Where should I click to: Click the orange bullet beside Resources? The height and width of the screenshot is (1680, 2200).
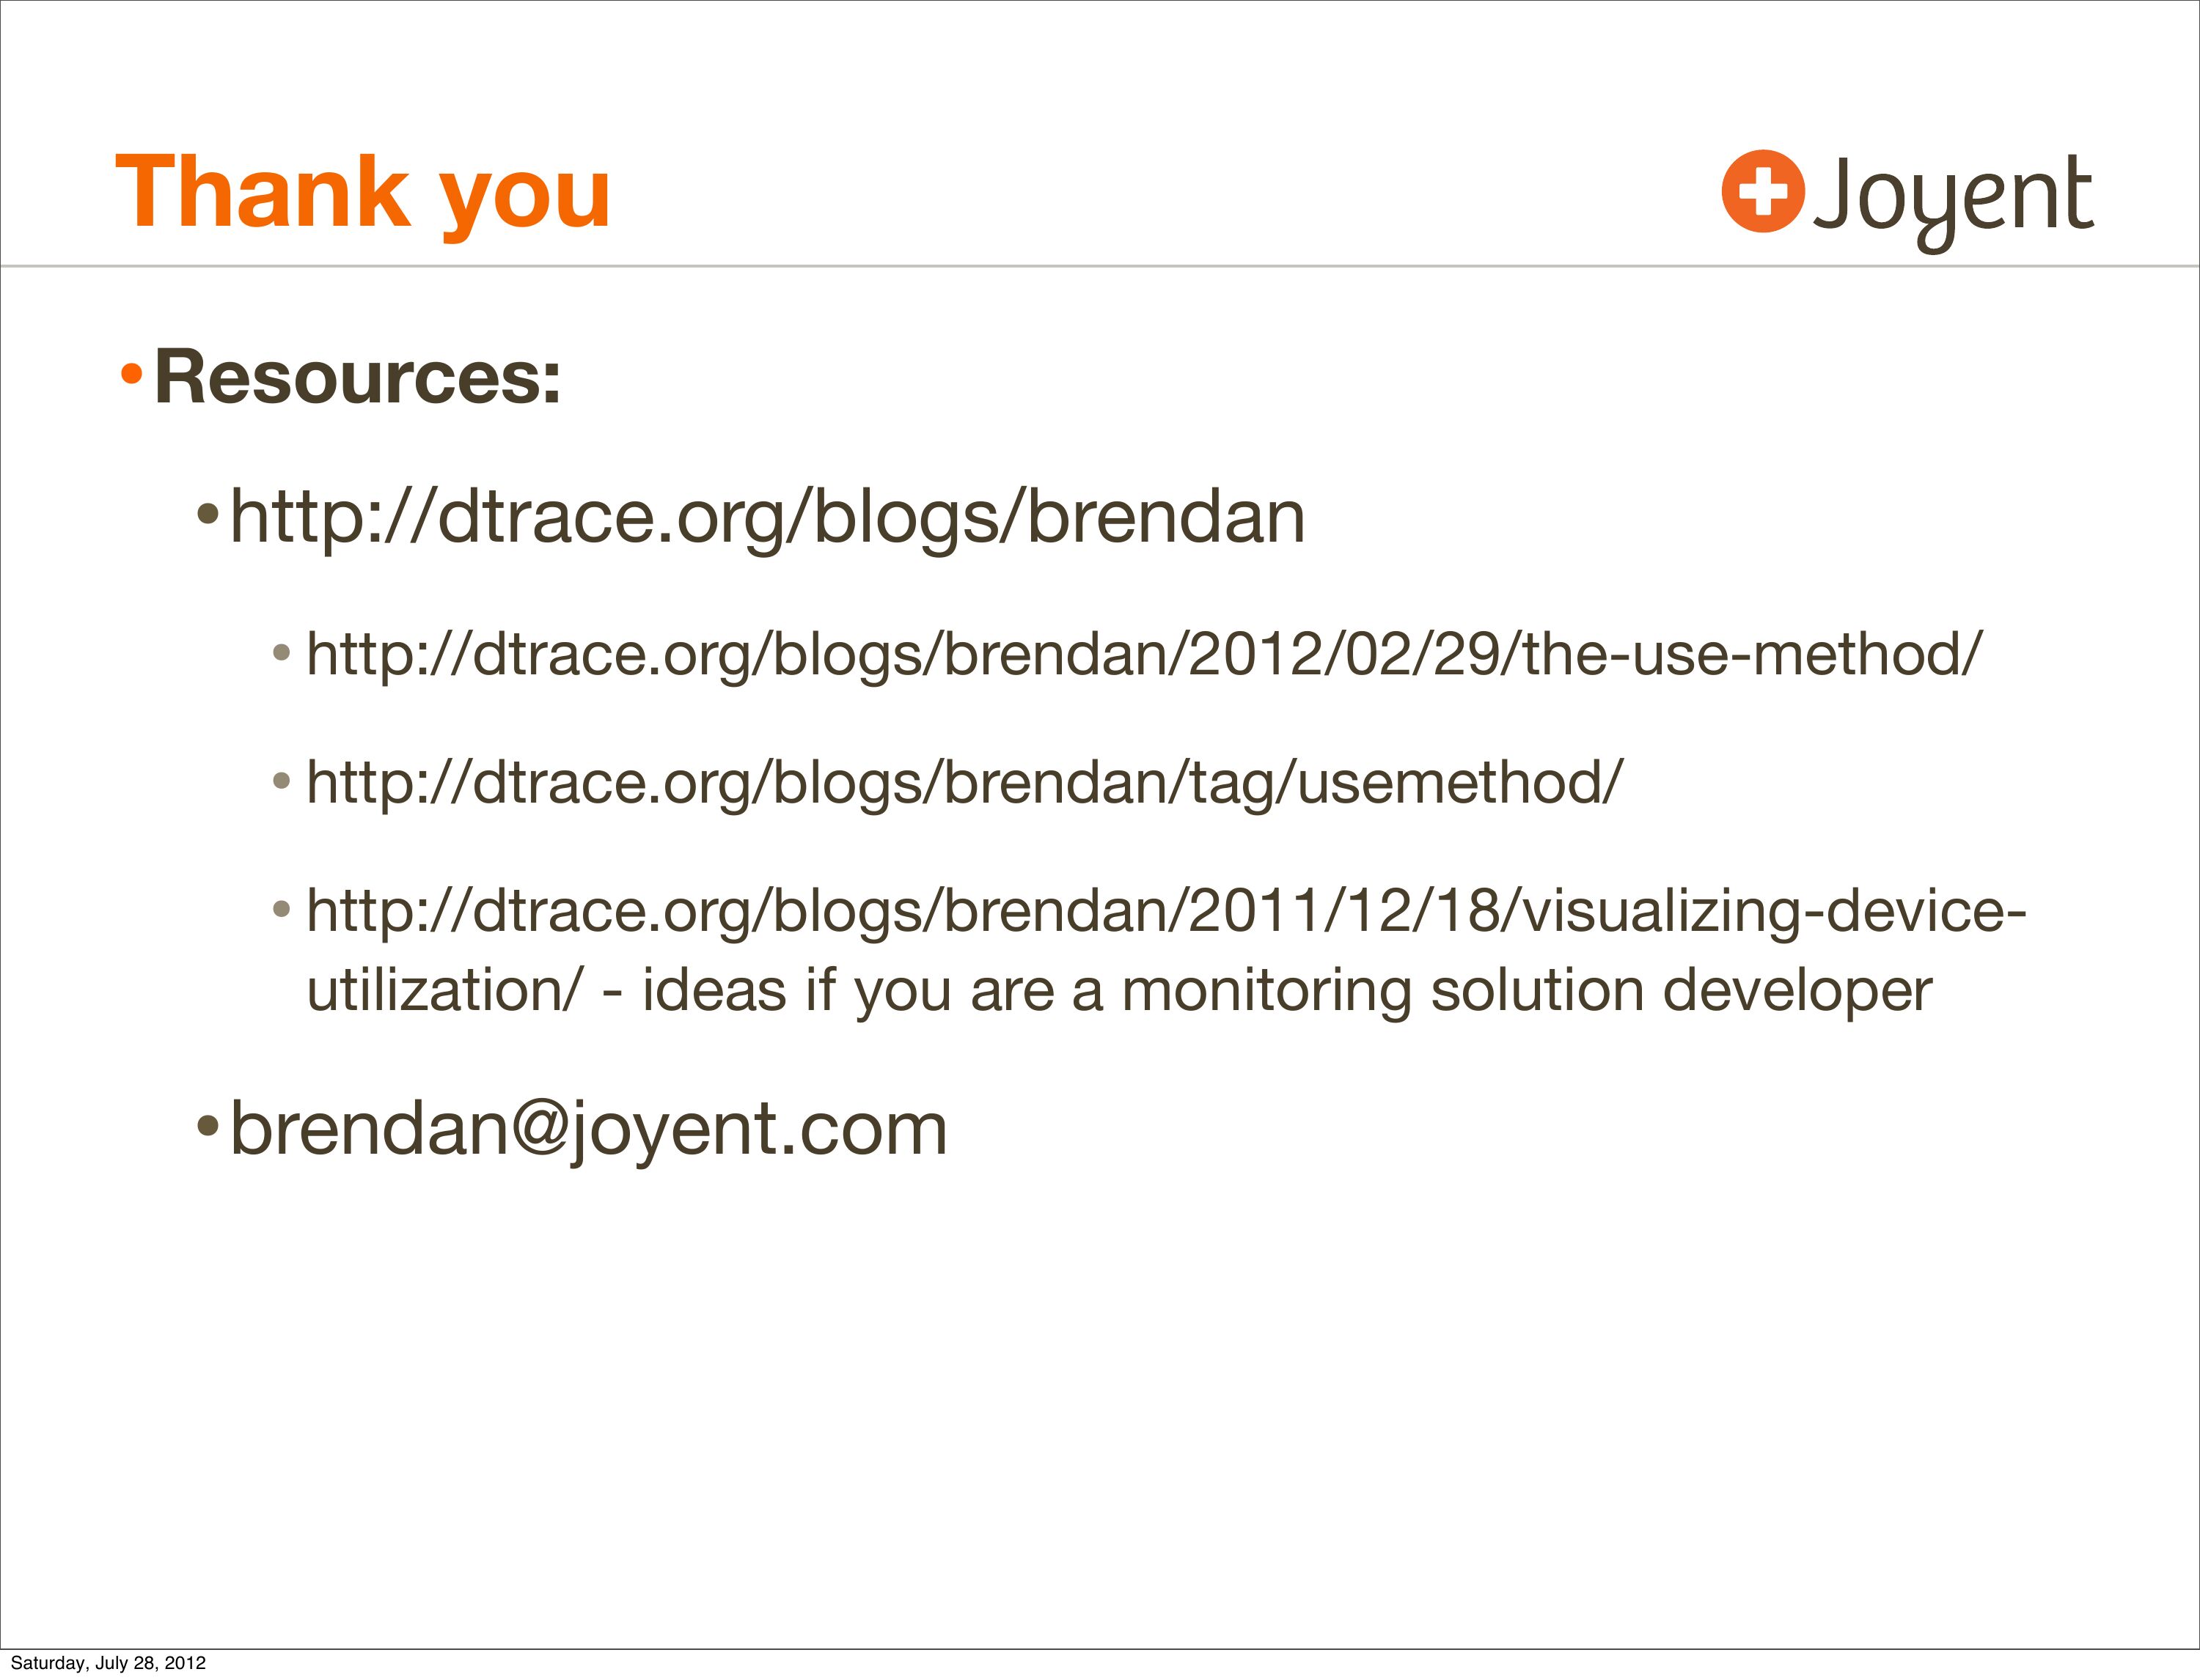click(131, 376)
